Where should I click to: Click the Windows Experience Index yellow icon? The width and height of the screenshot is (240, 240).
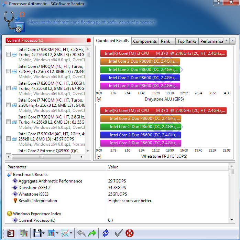tap(10, 213)
